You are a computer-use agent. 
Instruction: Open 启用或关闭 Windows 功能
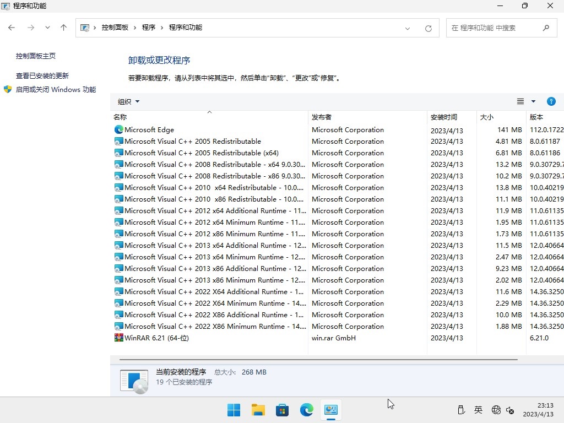pos(55,89)
